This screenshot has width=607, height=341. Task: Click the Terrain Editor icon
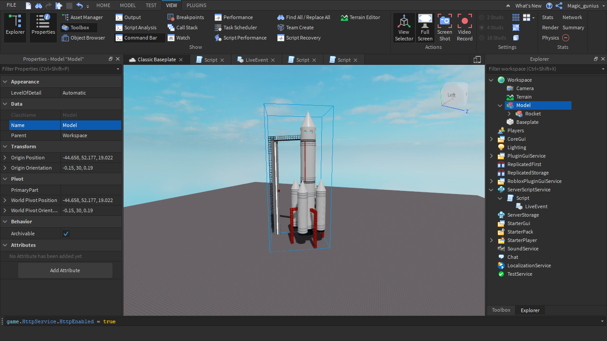(x=344, y=17)
